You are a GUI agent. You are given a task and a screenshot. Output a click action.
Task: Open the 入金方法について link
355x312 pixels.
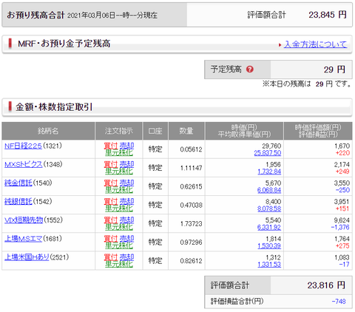point(316,44)
